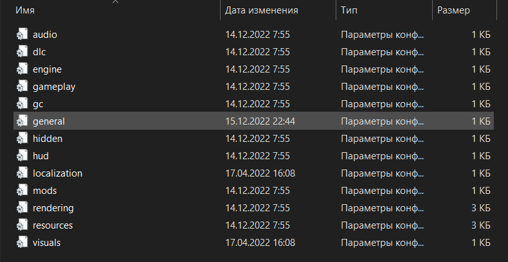Click the audio config file icon
The height and width of the screenshot is (262, 508).
[x=23, y=34]
